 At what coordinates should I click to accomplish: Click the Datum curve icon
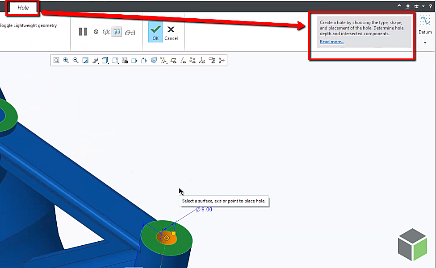425,21
